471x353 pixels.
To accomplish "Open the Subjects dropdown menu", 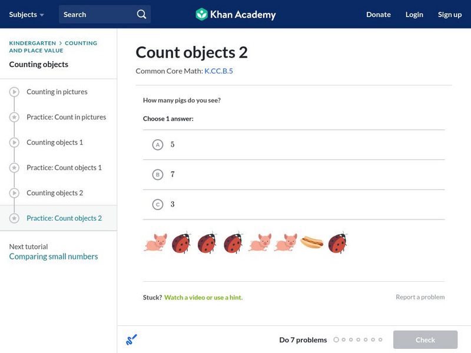I will coord(26,14).
